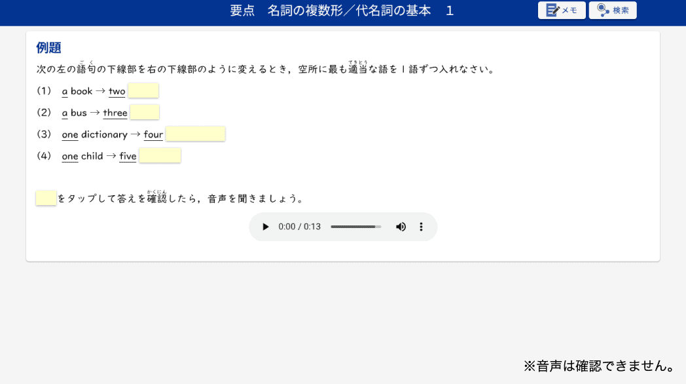Click the note ※音声は確認できません。
The image size is (686, 384).
coord(598,366)
